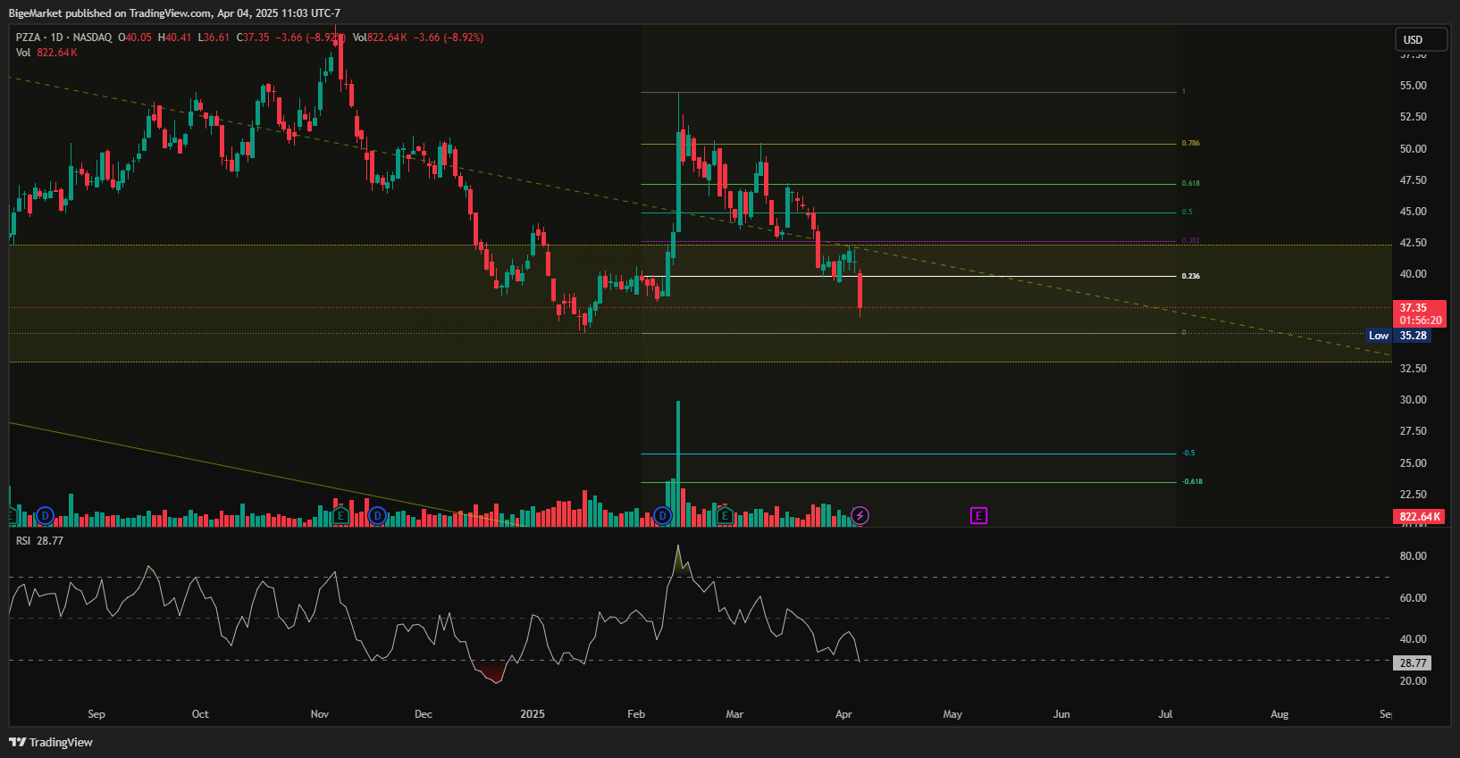Click the 32.50 price scale label
This screenshot has height=758, width=1460.
pyautogui.click(x=1414, y=369)
